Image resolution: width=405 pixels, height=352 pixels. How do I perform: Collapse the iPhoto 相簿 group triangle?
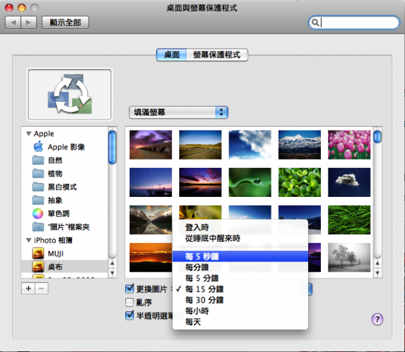pos(28,240)
